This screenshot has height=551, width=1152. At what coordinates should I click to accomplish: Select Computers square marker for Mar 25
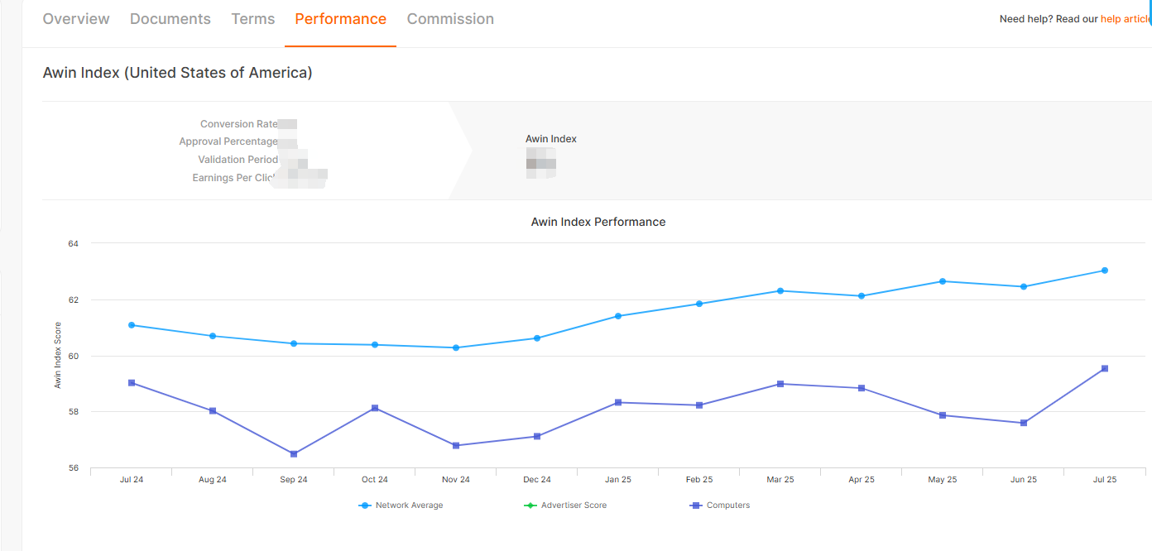[x=780, y=384]
